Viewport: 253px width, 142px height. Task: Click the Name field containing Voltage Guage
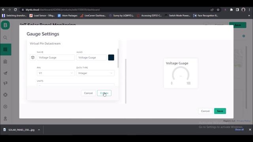pyautogui.click(x=56, y=58)
